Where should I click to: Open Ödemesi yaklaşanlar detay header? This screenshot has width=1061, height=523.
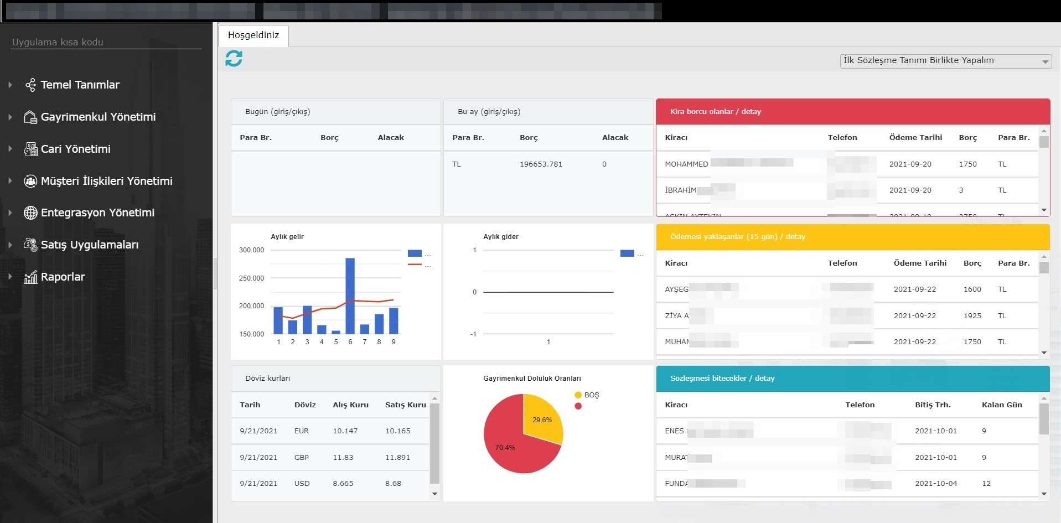737,237
